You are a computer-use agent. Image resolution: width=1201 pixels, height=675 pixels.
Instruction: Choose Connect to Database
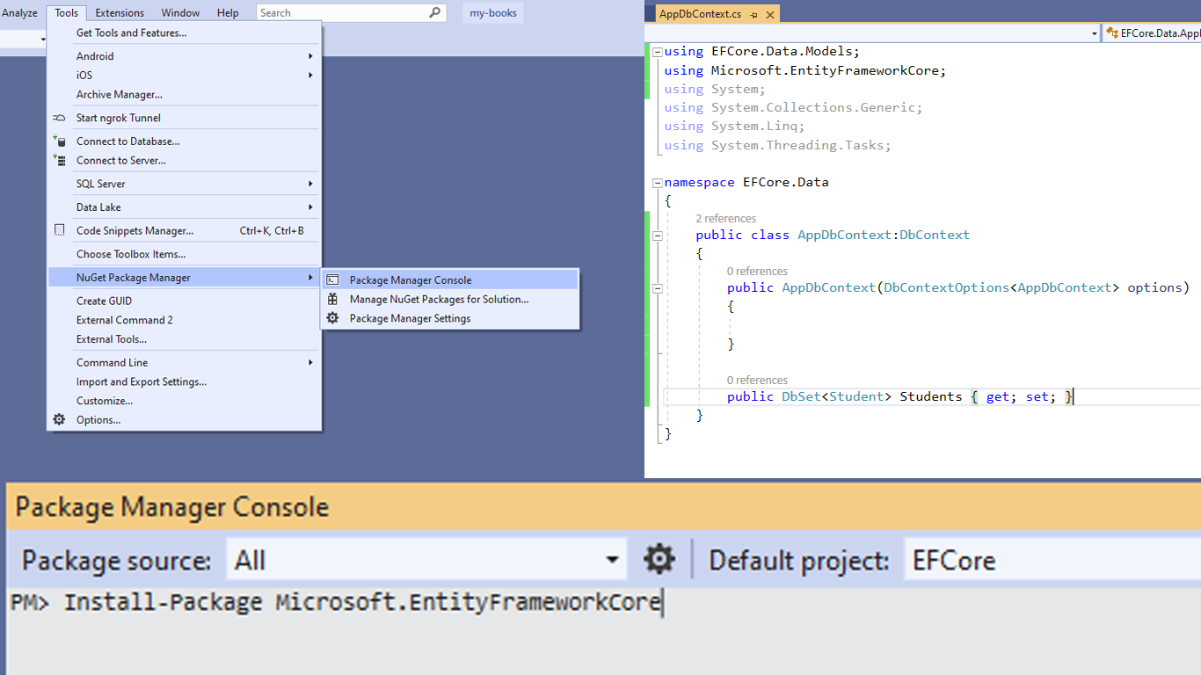pos(184,141)
